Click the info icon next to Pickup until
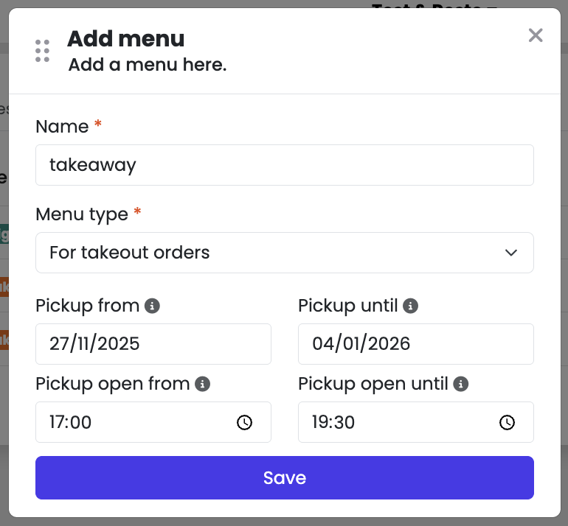 point(410,306)
